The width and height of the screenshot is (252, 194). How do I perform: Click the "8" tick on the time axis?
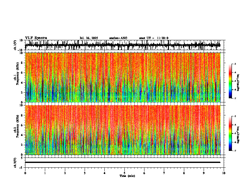point(184,173)
